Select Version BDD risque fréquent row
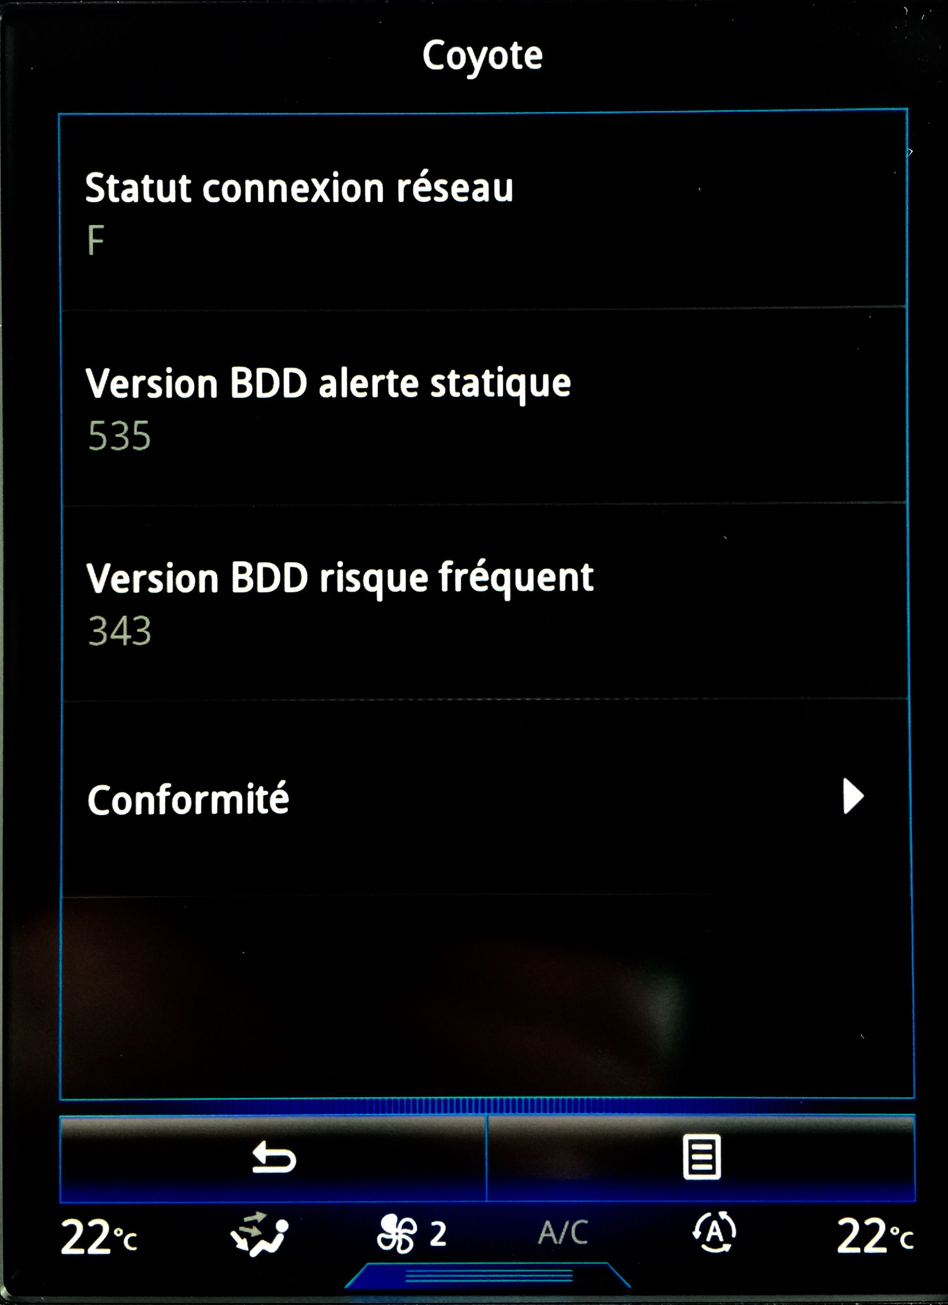The width and height of the screenshot is (948, 1305). coord(484,602)
